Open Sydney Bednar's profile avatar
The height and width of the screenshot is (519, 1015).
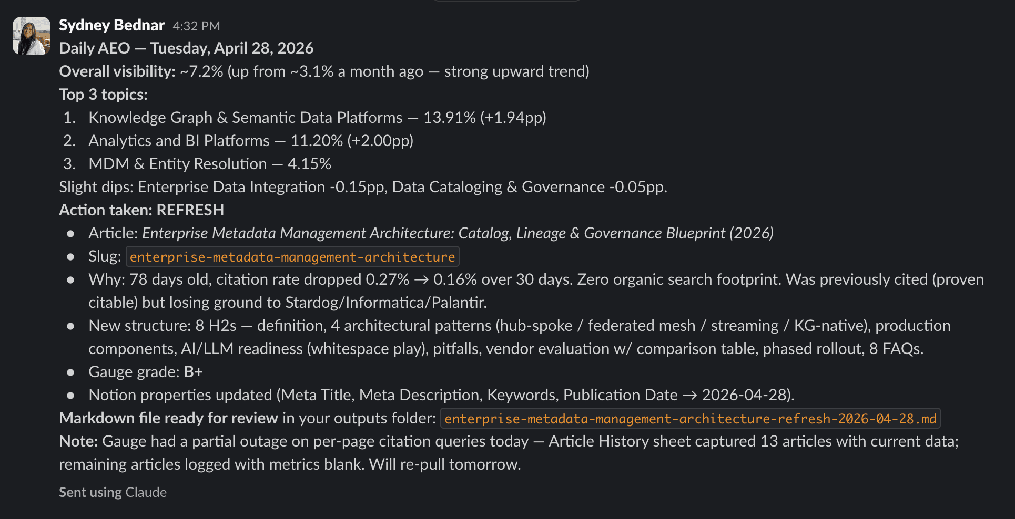(x=32, y=36)
